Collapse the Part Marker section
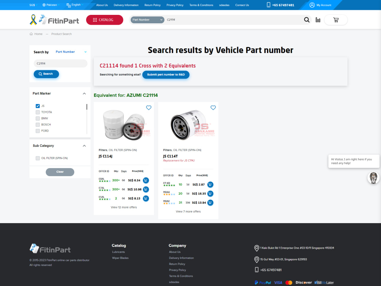 84,93
